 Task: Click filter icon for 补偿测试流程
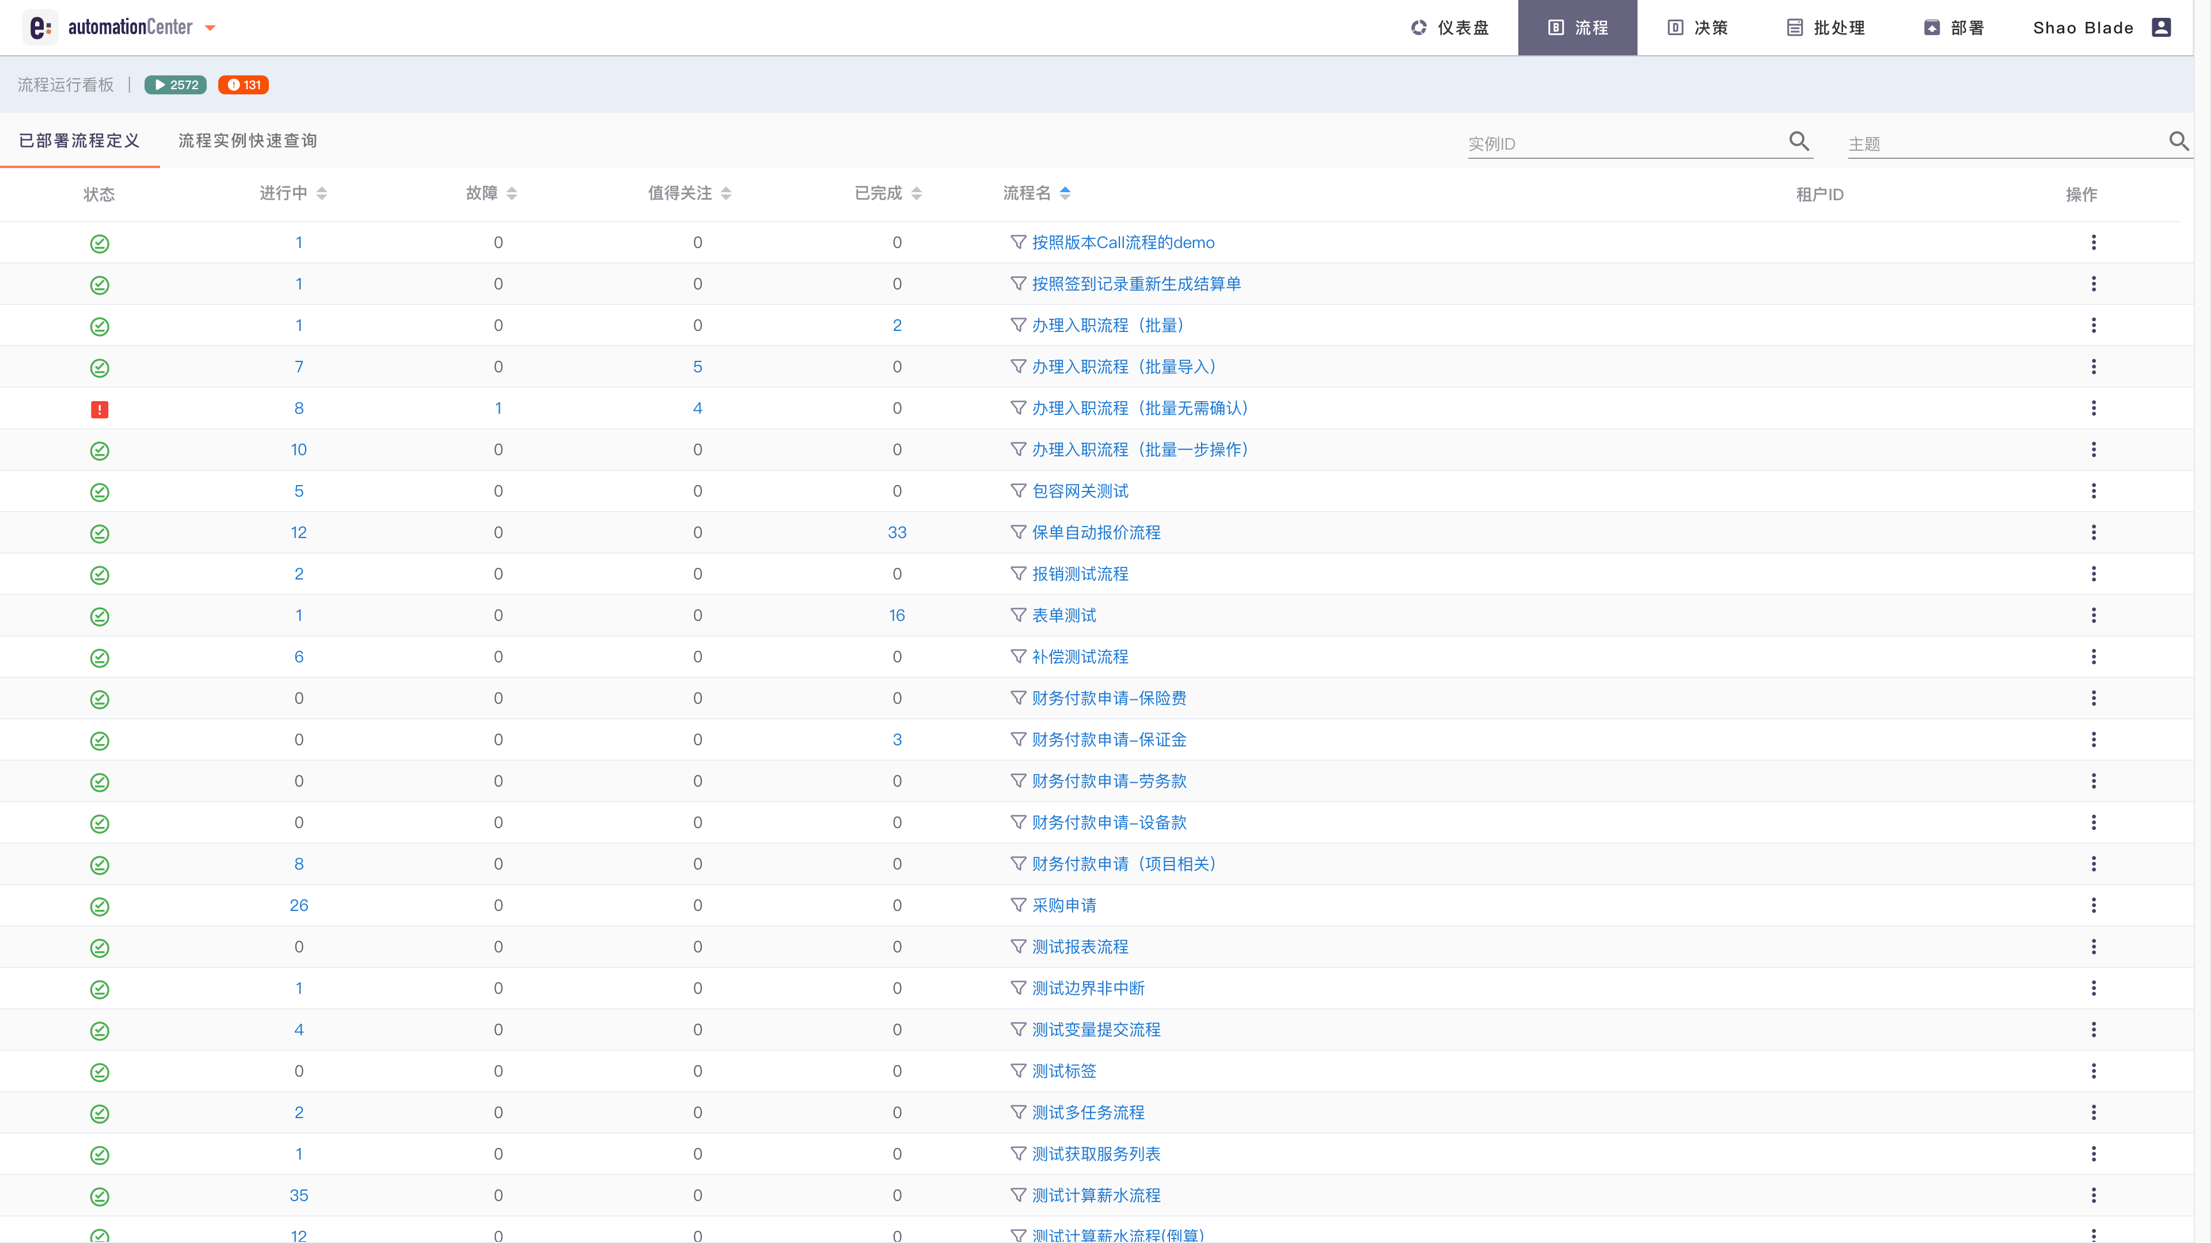tap(1018, 656)
